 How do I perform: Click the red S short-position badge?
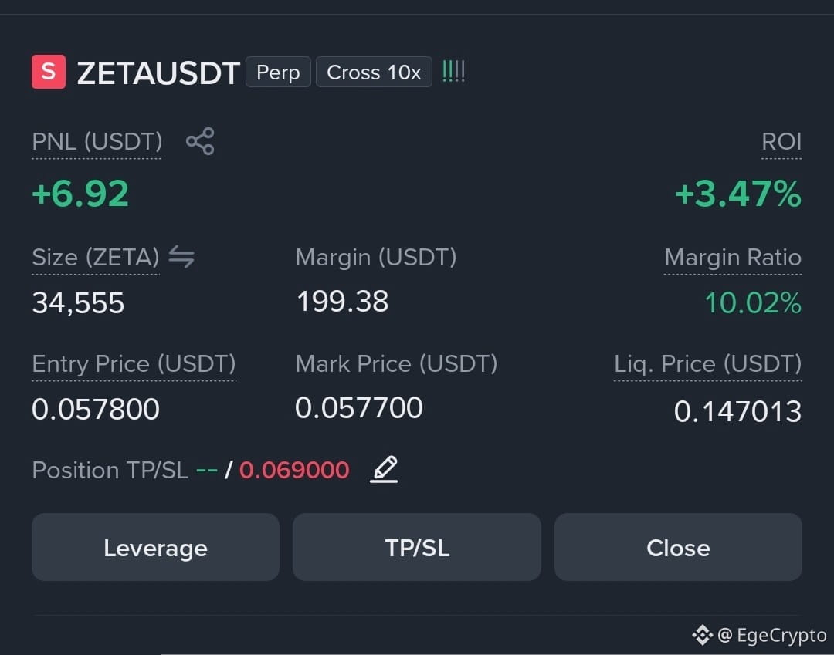(x=49, y=72)
